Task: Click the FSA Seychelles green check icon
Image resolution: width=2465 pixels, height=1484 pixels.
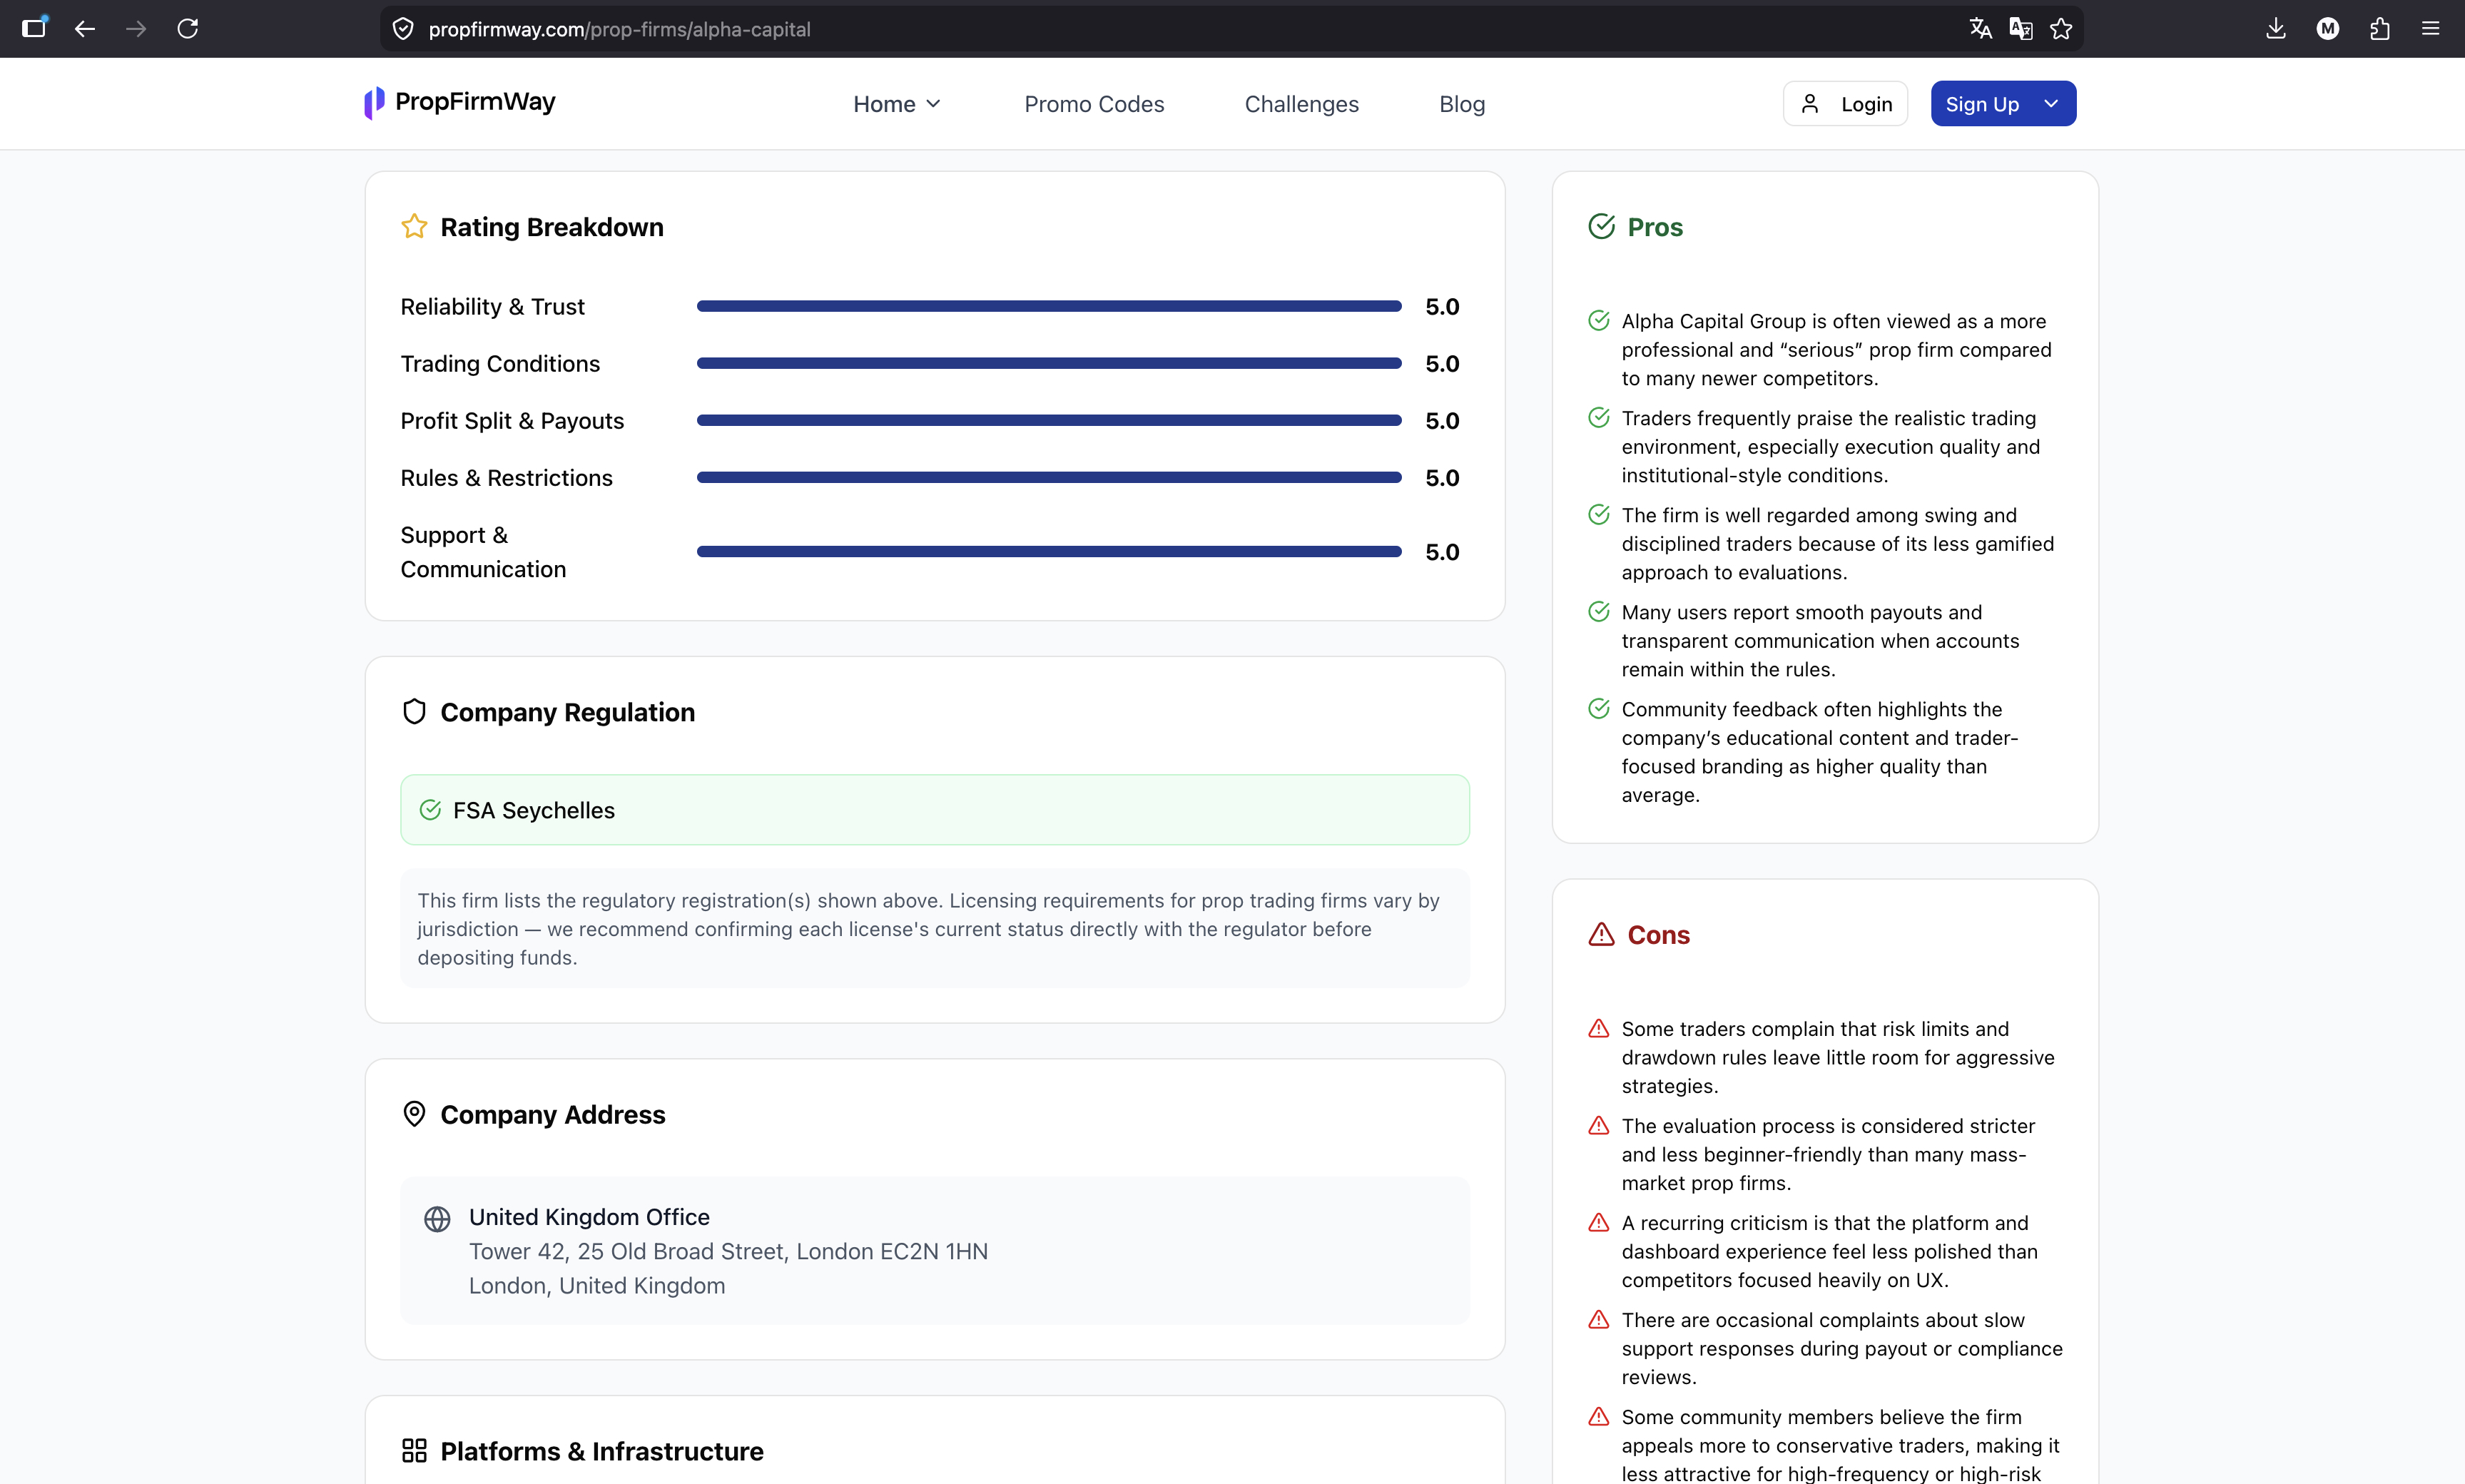Action: coord(430,810)
